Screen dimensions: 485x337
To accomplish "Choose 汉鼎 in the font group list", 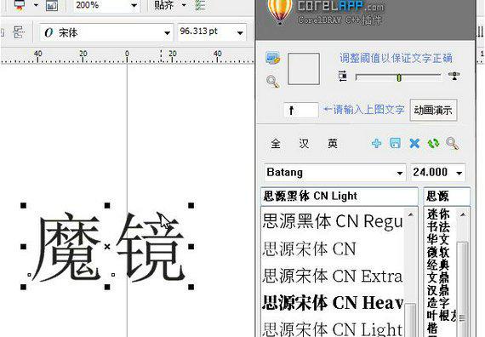I will (x=438, y=290).
